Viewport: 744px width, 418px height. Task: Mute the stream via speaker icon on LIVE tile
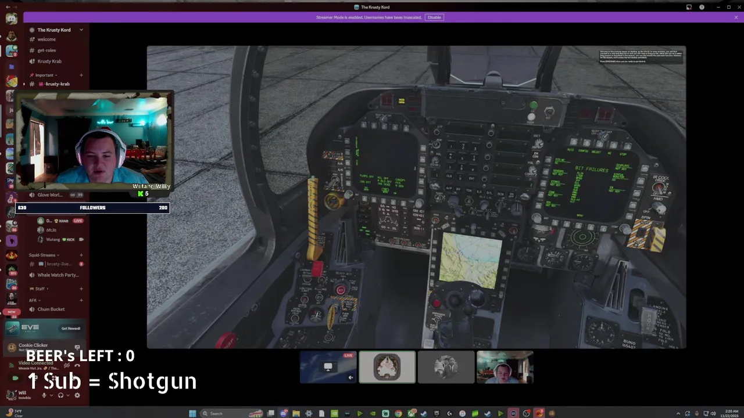coord(350,377)
